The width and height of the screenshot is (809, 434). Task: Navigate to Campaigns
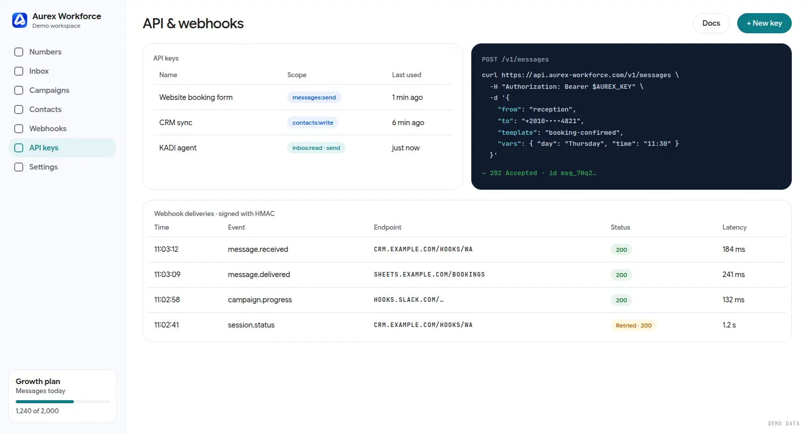[x=62, y=90]
